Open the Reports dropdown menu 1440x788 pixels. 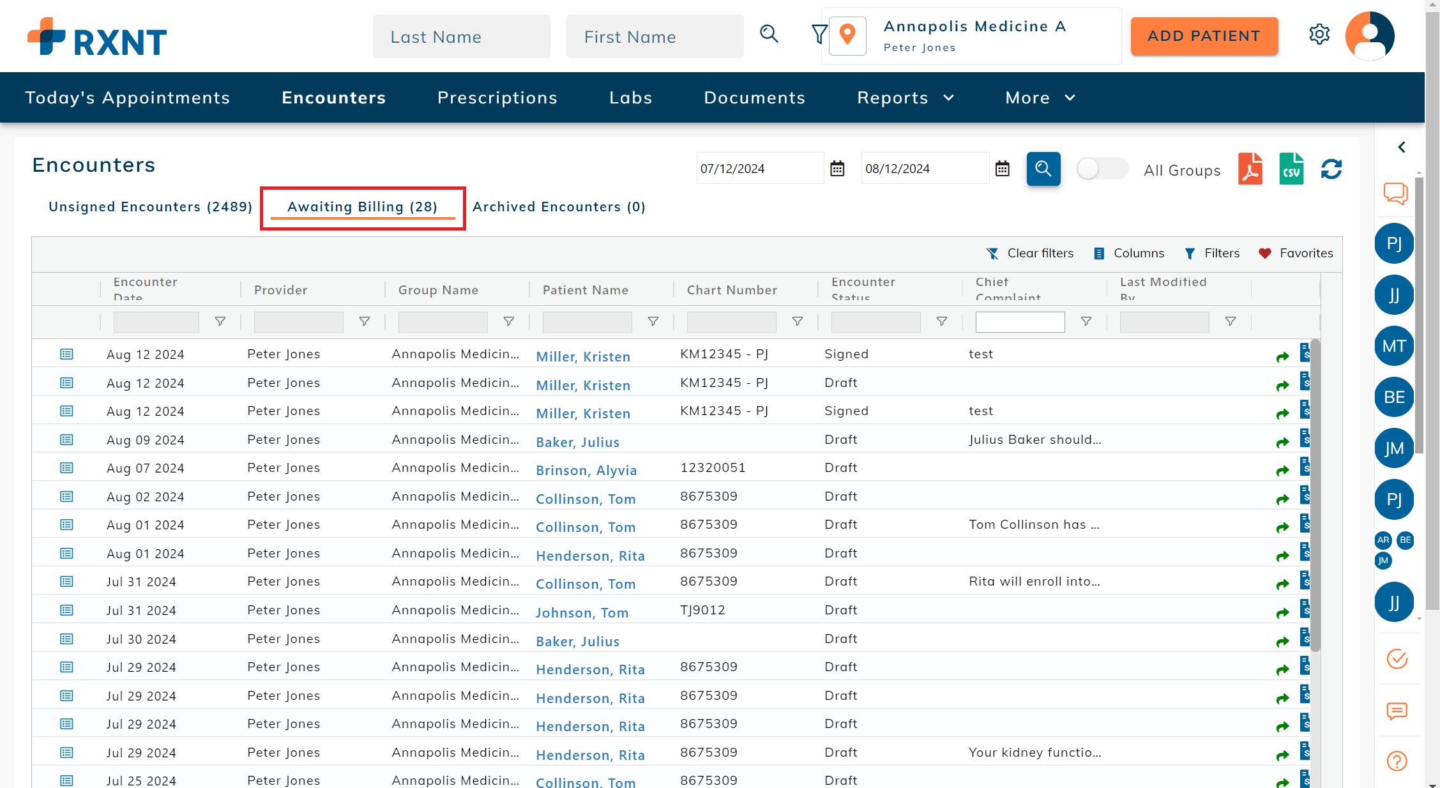tap(905, 98)
